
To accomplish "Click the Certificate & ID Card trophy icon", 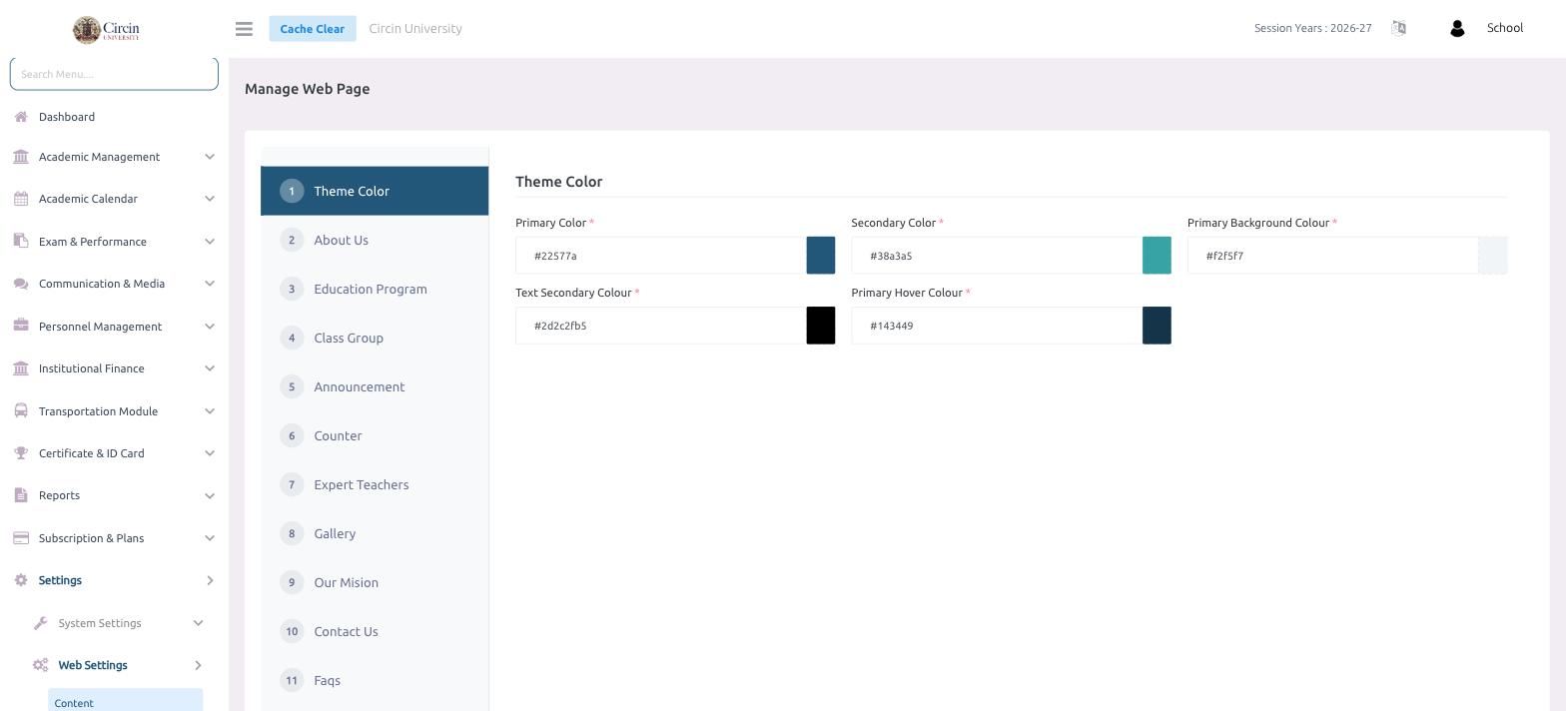I will coord(21,453).
